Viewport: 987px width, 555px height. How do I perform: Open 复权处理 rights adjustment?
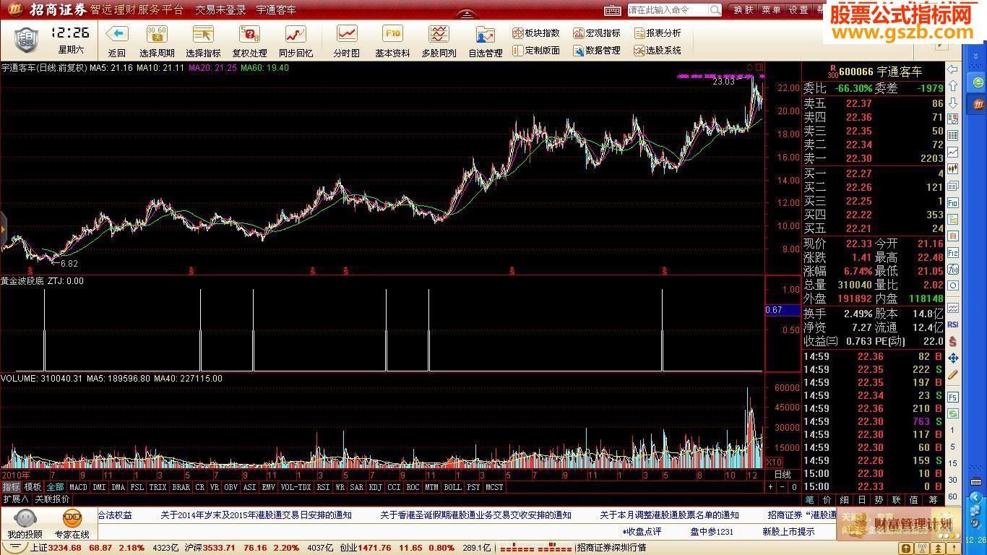249,40
